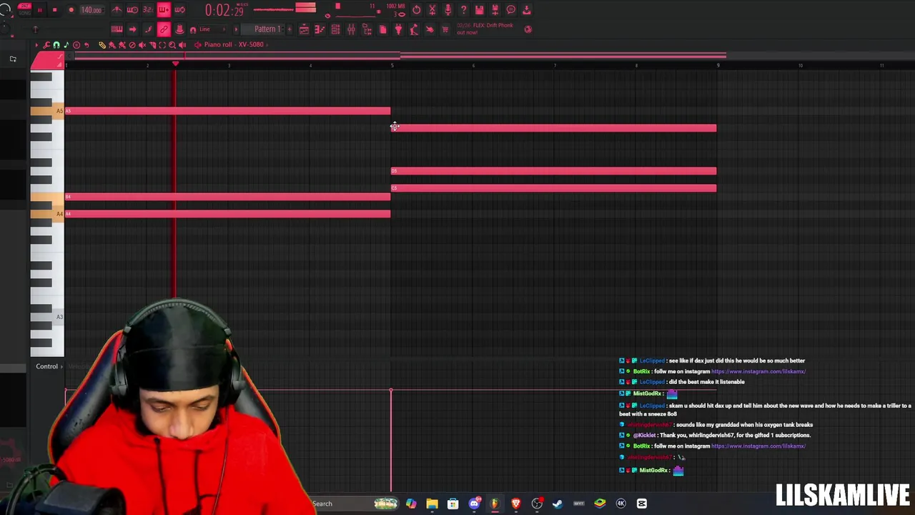
Task: Click the FLEX Drift Phonk news message
Action: 485,29
